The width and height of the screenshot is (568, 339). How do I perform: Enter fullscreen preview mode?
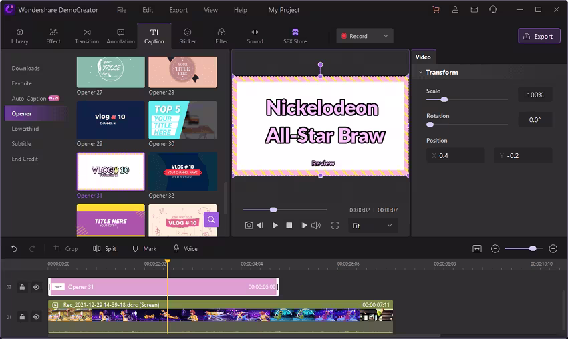335,226
